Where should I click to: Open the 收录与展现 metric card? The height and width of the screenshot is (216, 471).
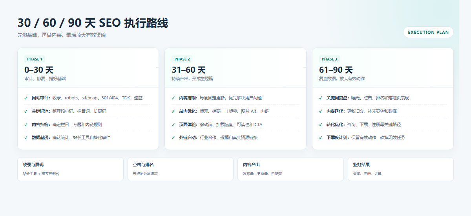(x=70, y=169)
